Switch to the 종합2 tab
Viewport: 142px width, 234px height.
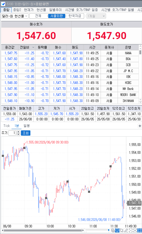(17, 10)
